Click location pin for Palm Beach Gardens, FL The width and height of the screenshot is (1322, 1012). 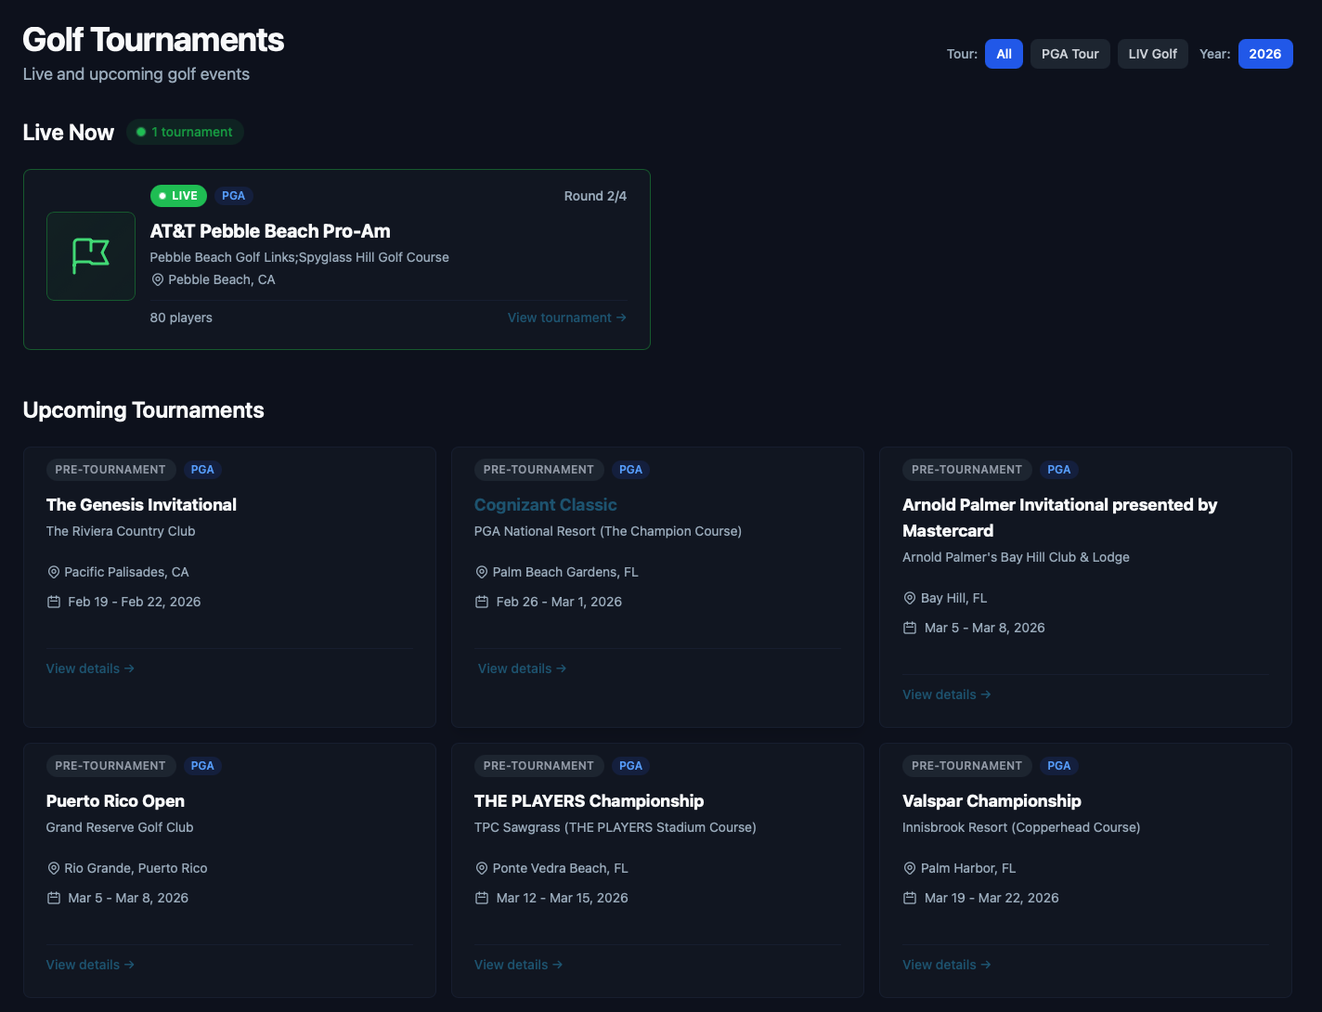482,572
